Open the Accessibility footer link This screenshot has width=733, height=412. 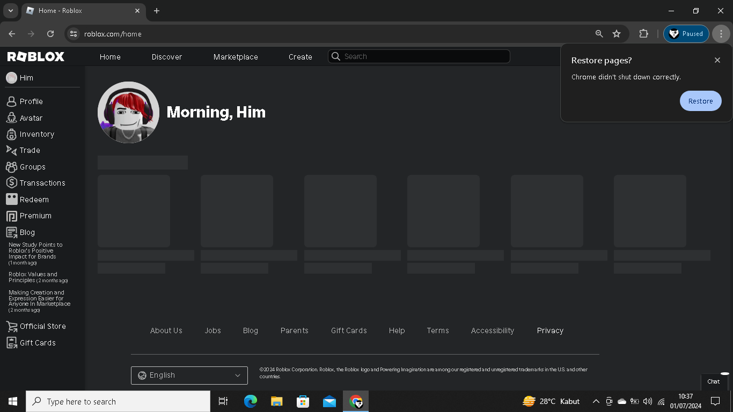coord(493,330)
